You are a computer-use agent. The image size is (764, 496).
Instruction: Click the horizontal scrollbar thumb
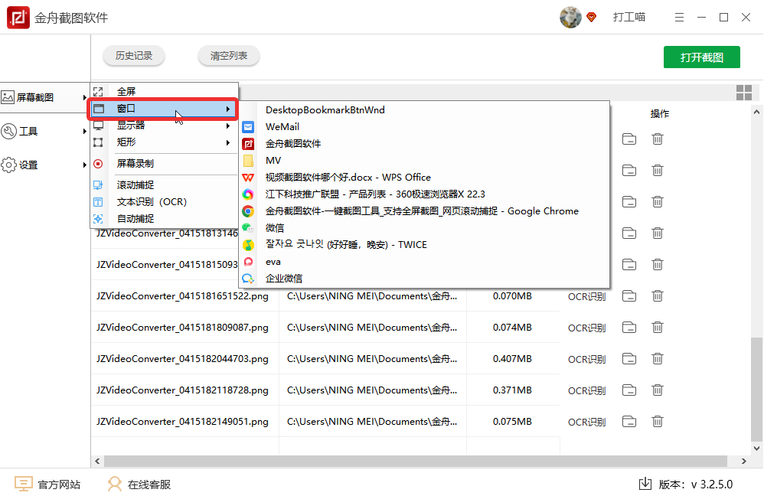point(415,461)
